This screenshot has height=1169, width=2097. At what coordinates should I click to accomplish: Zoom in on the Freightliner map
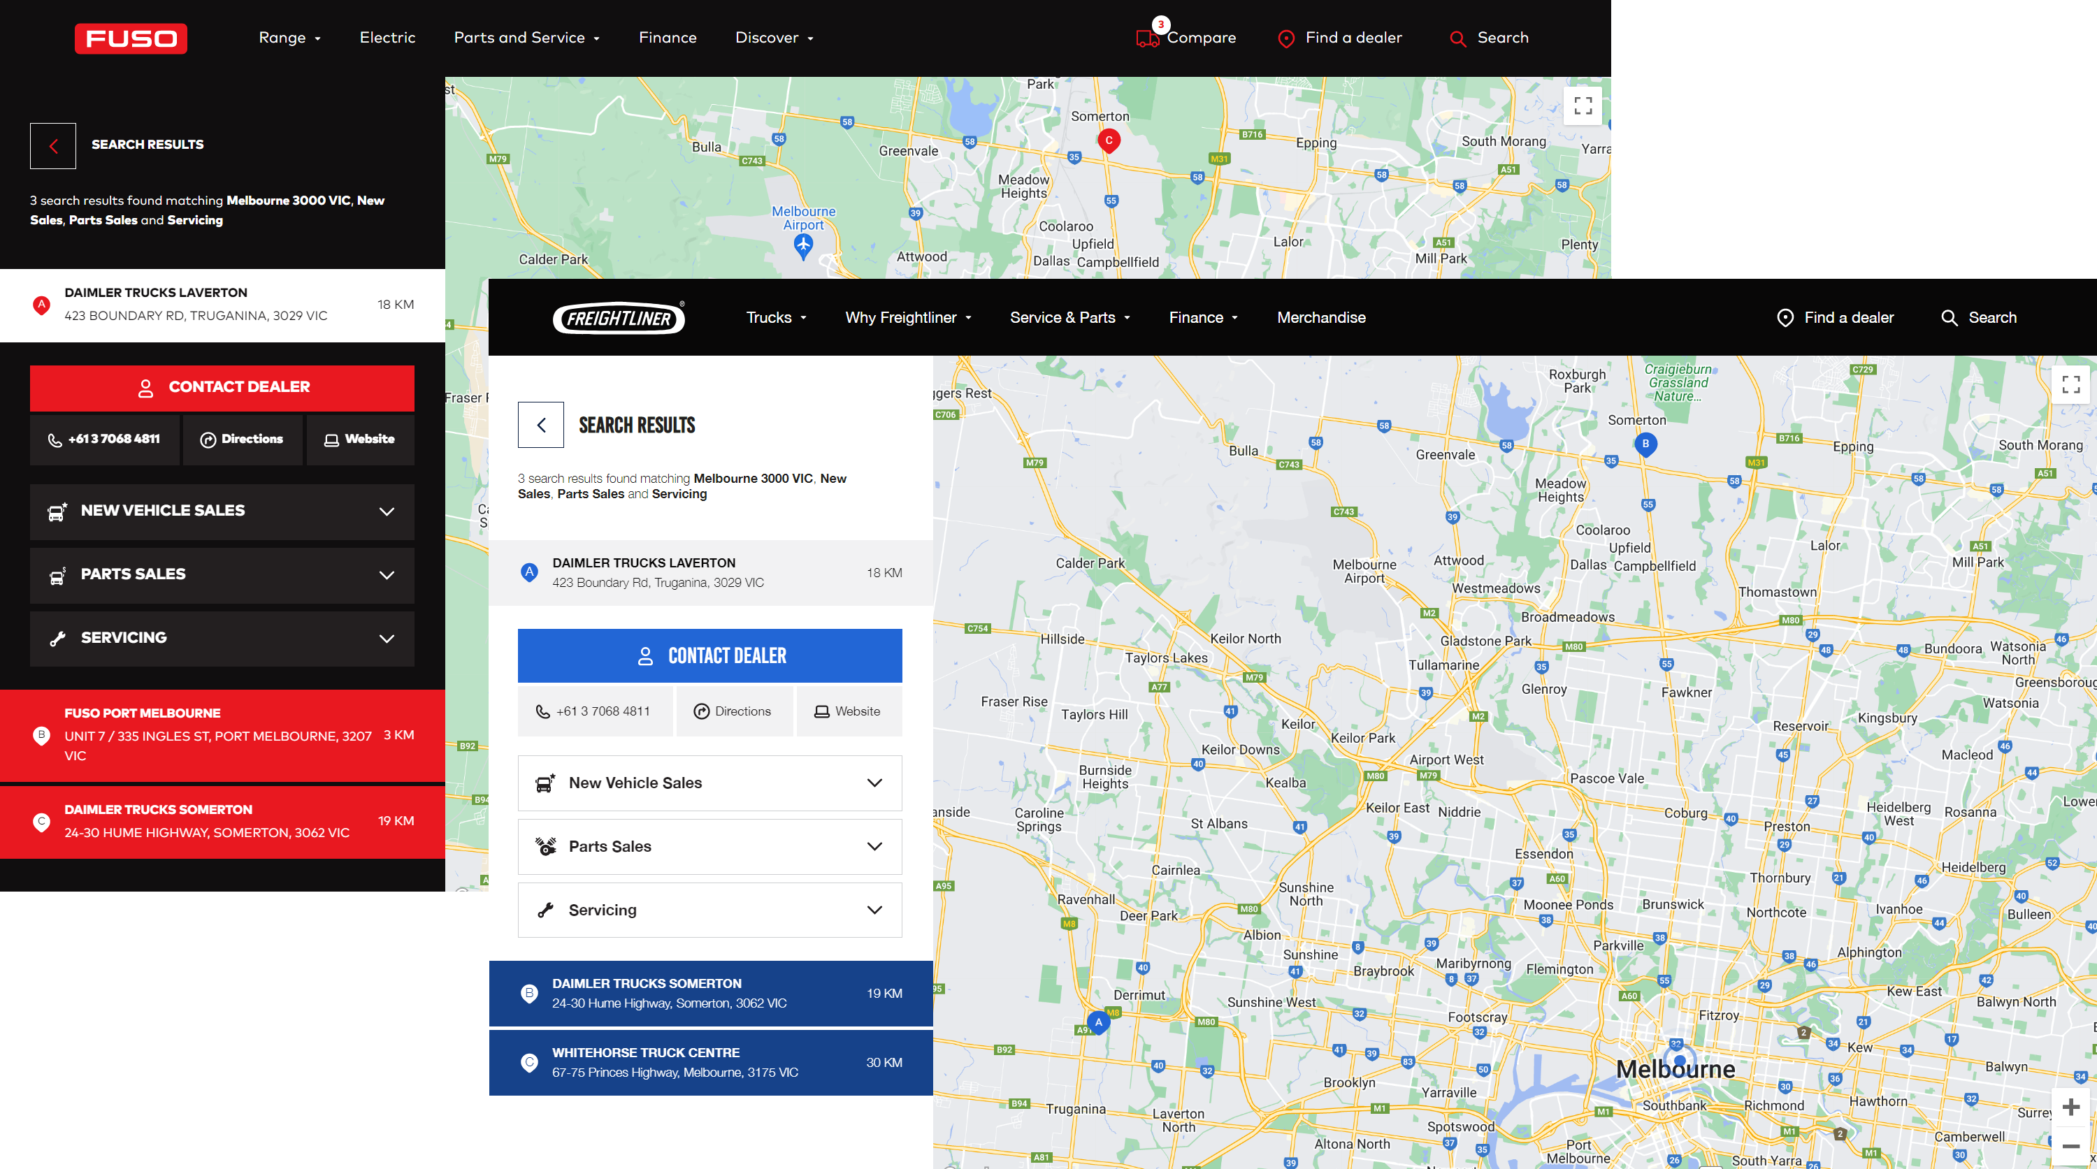(2070, 1106)
